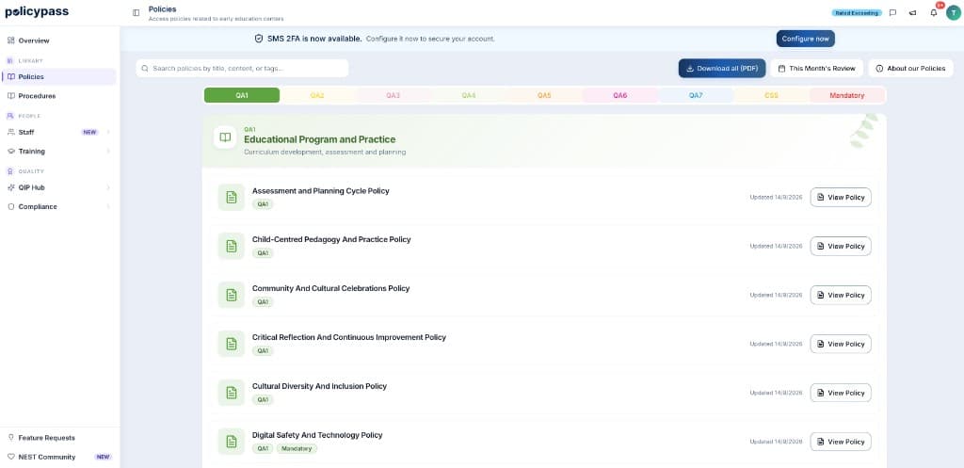
Task: Toggle the sidebar collapse icon
Action: pyautogui.click(x=136, y=13)
